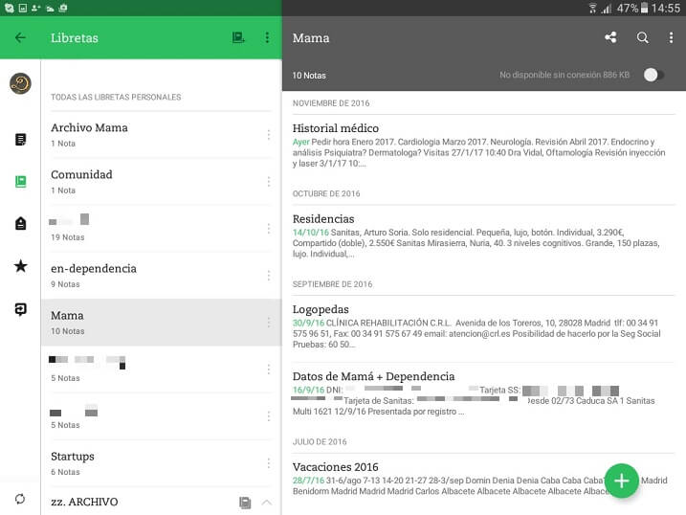Open the Libretas overflow menu
This screenshot has width=686, height=515.
(x=267, y=37)
